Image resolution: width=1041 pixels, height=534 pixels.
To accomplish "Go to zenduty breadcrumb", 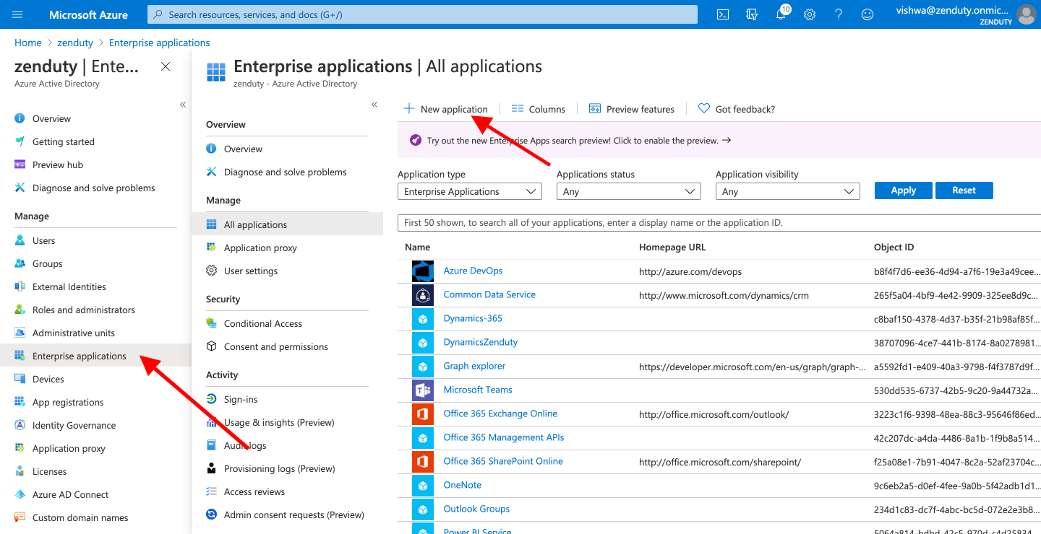I will 75,43.
